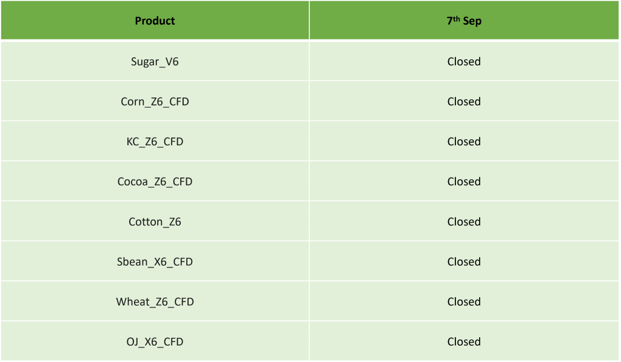Select the Sugar_V6 product cell
The width and height of the screenshot is (621, 362).
point(155,62)
